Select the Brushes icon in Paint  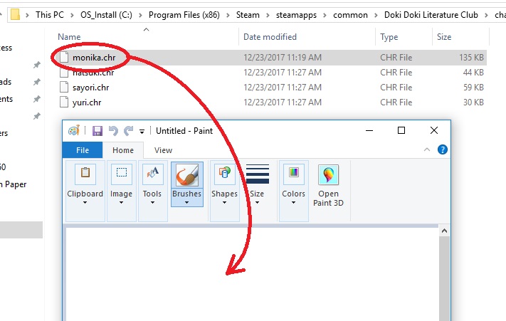point(187,175)
